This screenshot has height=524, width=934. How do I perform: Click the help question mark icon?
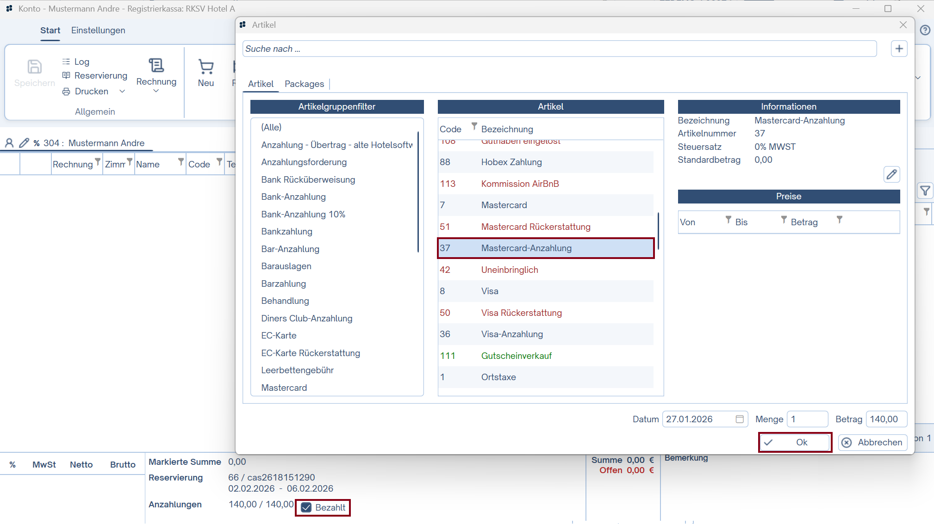925,30
